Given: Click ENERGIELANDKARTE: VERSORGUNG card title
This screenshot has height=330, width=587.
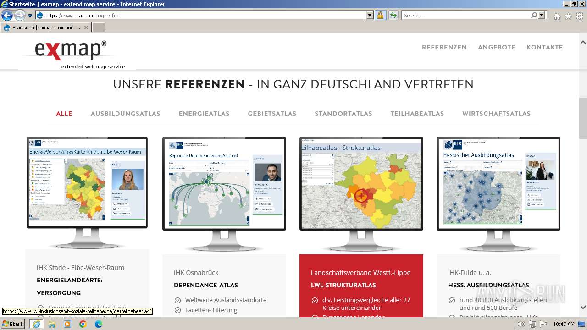Looking at the screenshot, I should [x=70, y=286].
